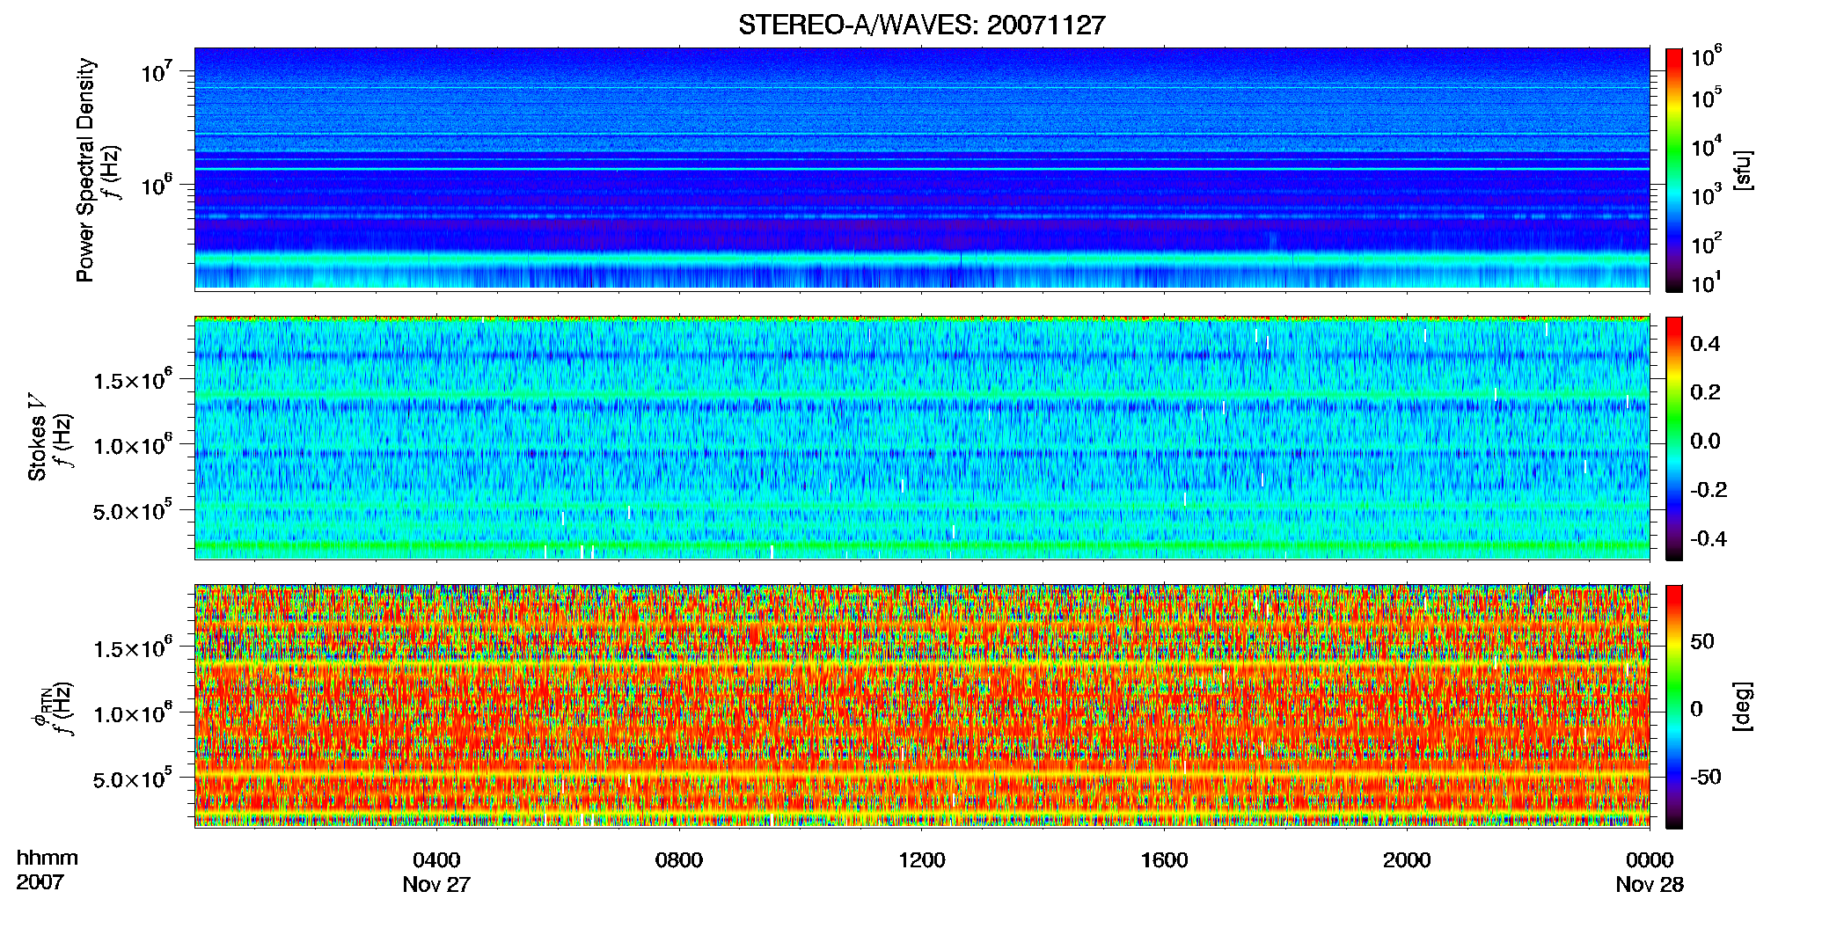The width and height of the screenshot is (1844, 950).
Task: Click the 0.0 Stokes V color bar value
Action: click(1705, 441)
